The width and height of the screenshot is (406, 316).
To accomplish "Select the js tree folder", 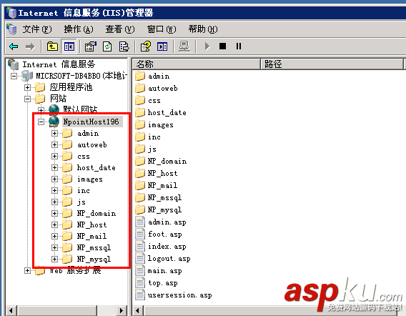I will [81, 202].
